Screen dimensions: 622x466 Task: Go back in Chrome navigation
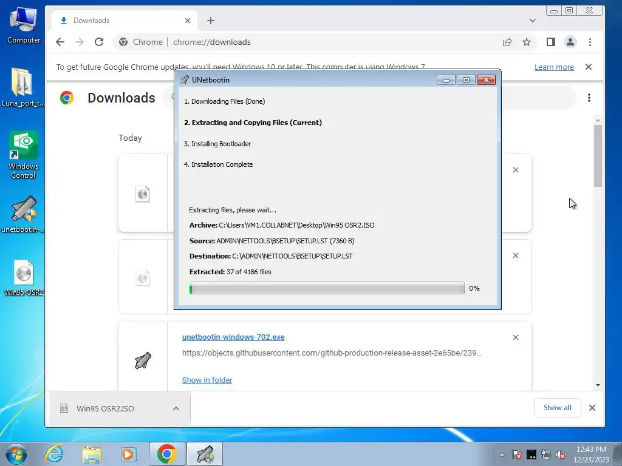(x=60, y=42)
